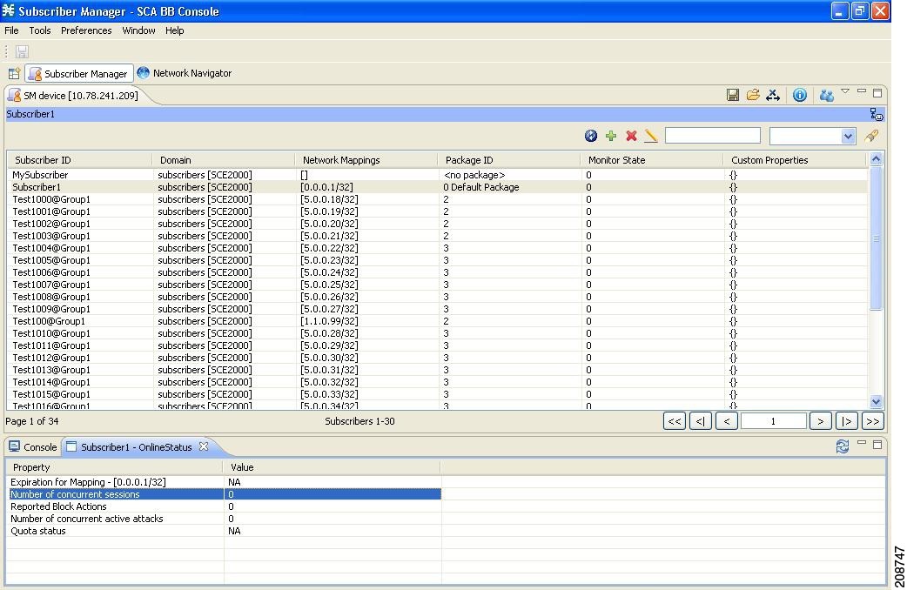907x590 pixels.
Task: Click the SM connection info icon
Action: 800,94
